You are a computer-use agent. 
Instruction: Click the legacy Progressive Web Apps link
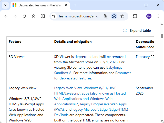pyautogui.click(x=103, y=104)
